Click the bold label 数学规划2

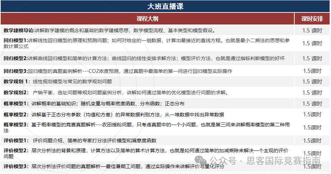16,93
